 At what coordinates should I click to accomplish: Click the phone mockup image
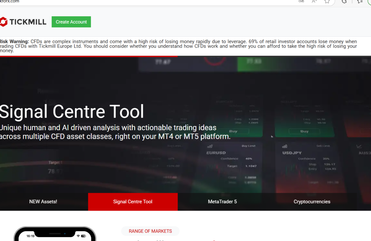(55, 234)
